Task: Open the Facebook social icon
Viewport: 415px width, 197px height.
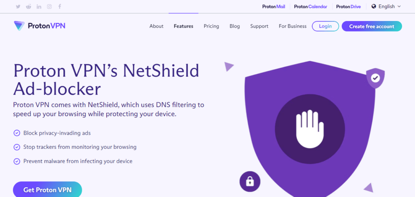Action: point(60,6)
